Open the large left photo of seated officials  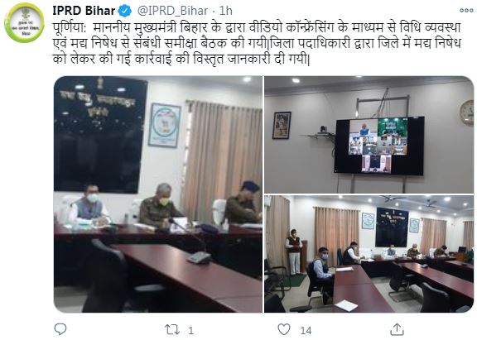pyautogui.click(x=158, y=194)
